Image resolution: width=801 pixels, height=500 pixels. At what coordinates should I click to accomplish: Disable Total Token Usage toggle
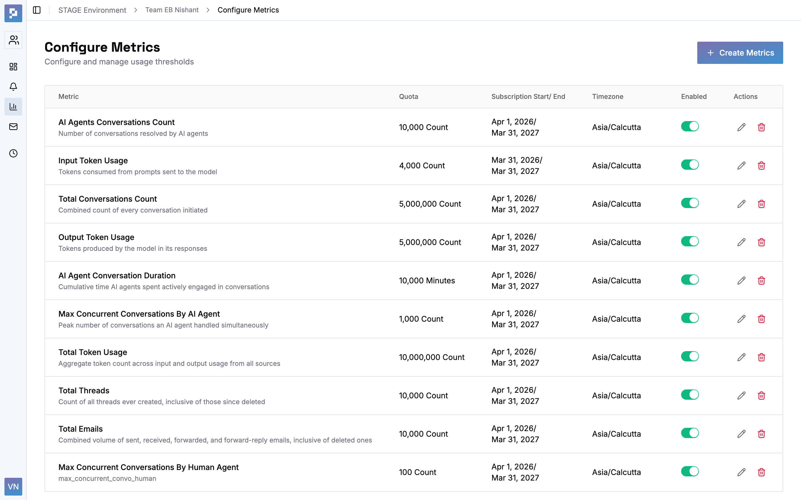690,356
